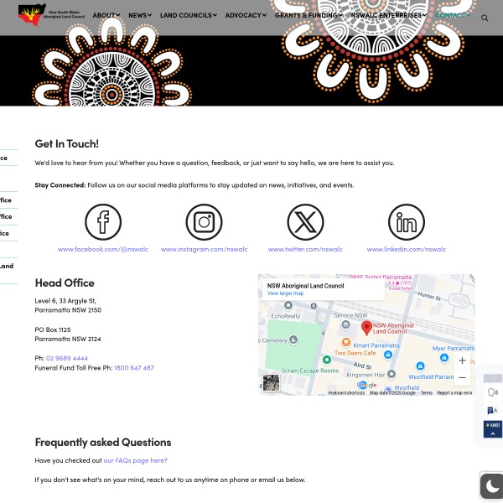Click the NSW Aboriginal Land Council logo
This screenshot has width=503, height=503.
tap(51, 15)
